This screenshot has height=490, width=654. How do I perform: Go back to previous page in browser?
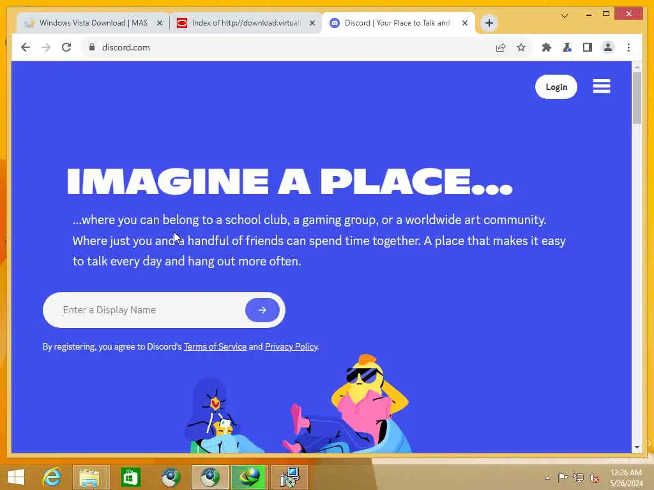pyautogui.click(x=26, y=47)
